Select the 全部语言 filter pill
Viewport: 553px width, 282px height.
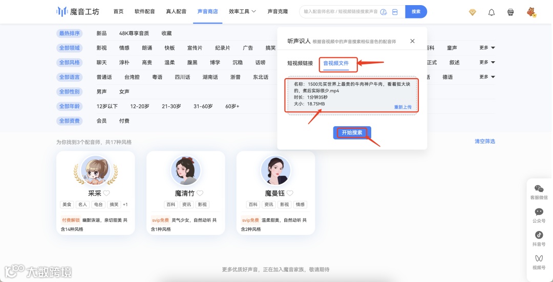point(70,77)
